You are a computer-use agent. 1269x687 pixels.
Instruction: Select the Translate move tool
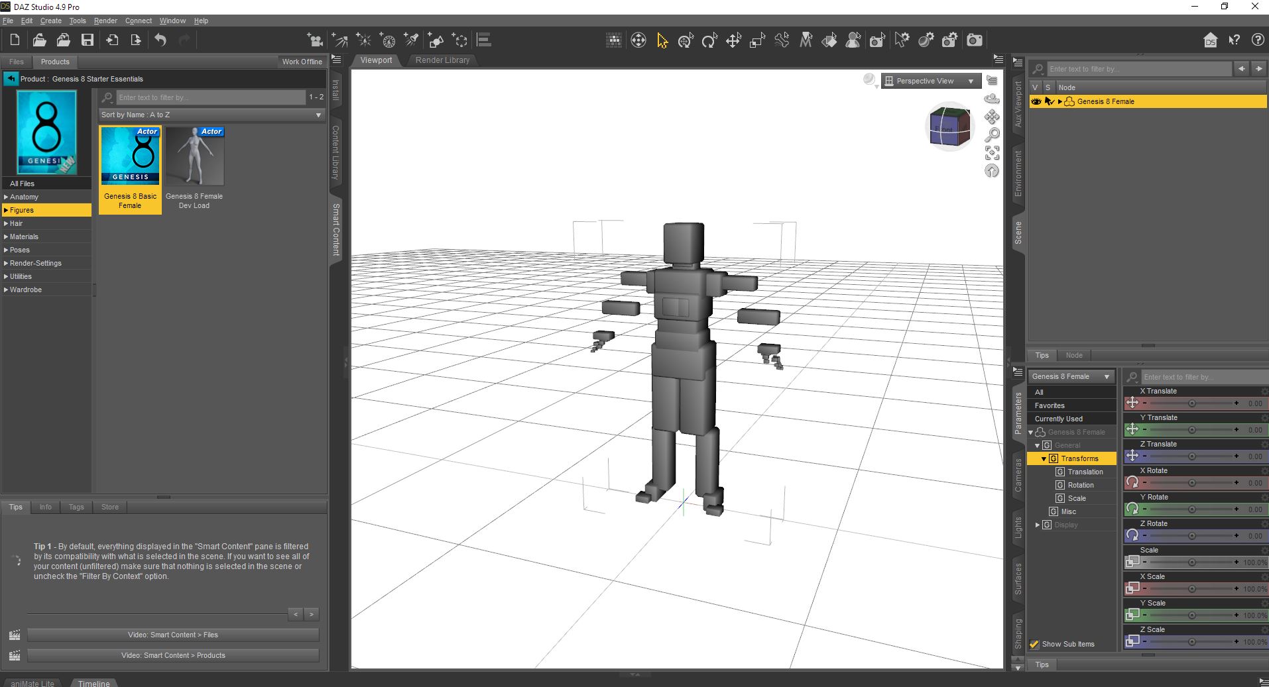pos(733,40)
